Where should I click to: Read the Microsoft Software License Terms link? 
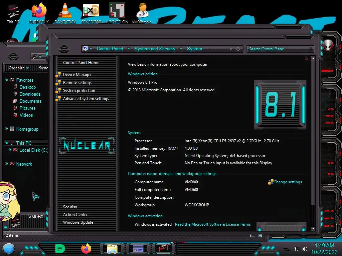click(213, 224)
